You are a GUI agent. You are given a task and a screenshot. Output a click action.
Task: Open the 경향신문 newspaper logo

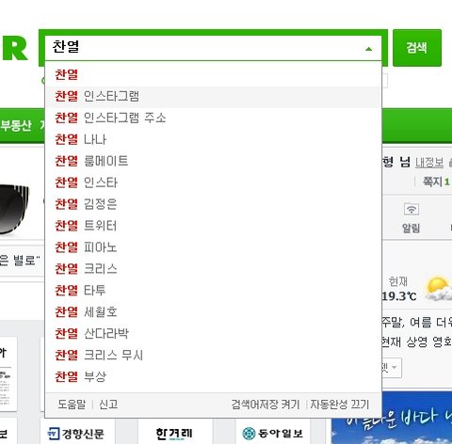tap(75, 434)
